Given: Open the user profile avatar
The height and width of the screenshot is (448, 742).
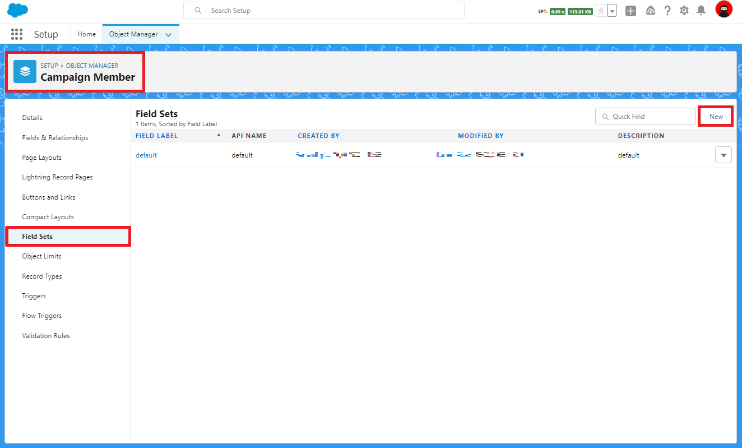Looking at the screenshot, I should pyautogui.click(x=724, y=9).
